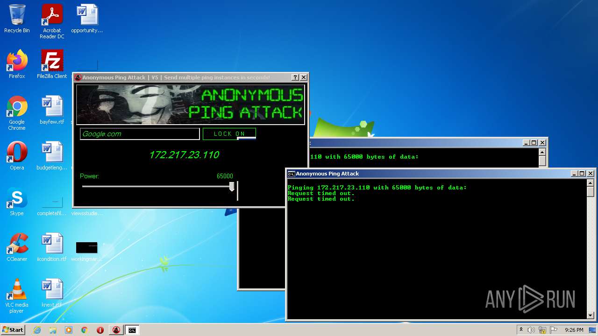This screenshot has height=336, width=598.
Task: Close the background console window
Action: point(542,143)
